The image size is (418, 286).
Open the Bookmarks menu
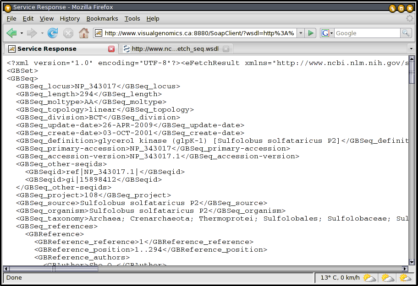(x=102, y=18)
